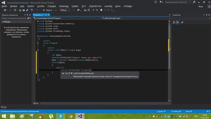
Task: Open the Вывод output panel tab
Action: [x=4, y=107]
